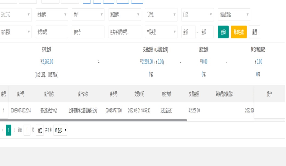Go to next page using right arrow

(15, 130)
